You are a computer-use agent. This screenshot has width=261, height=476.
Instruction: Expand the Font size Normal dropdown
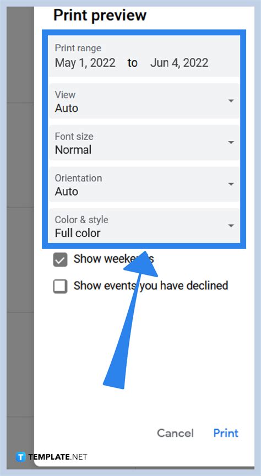coord(144,143)
